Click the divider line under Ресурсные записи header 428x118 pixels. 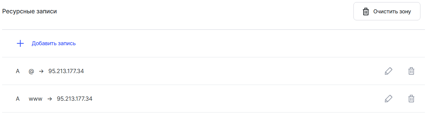213,29
